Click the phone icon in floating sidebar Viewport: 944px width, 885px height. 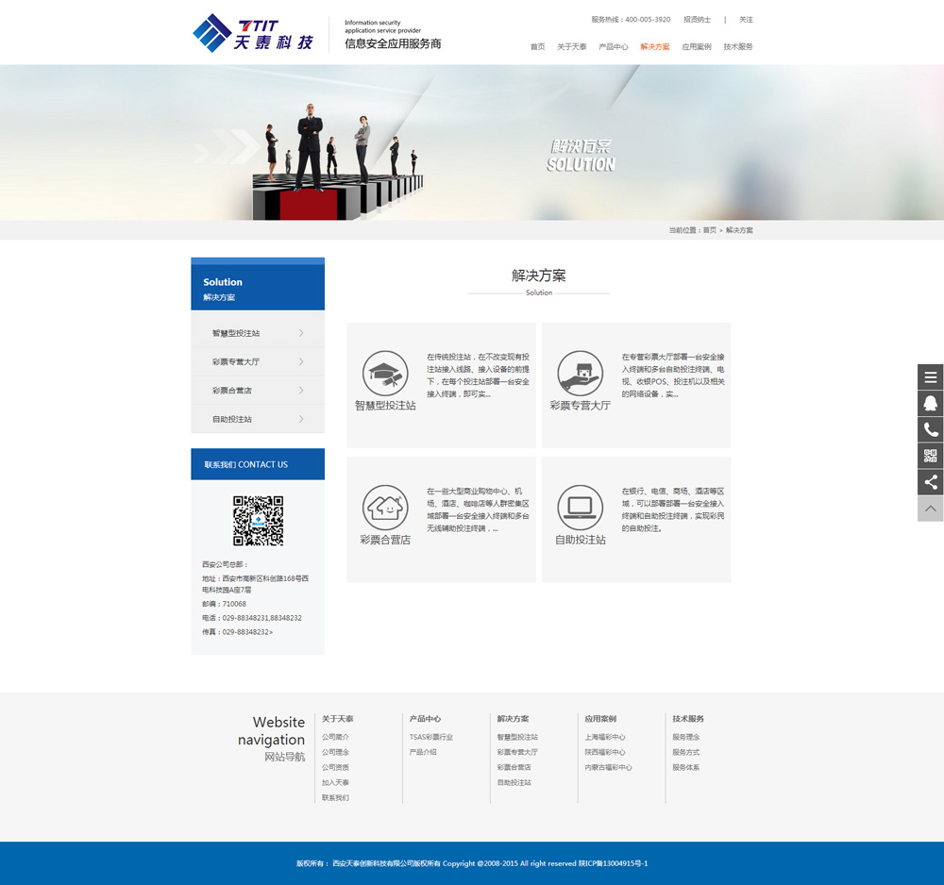click(931, 430)
